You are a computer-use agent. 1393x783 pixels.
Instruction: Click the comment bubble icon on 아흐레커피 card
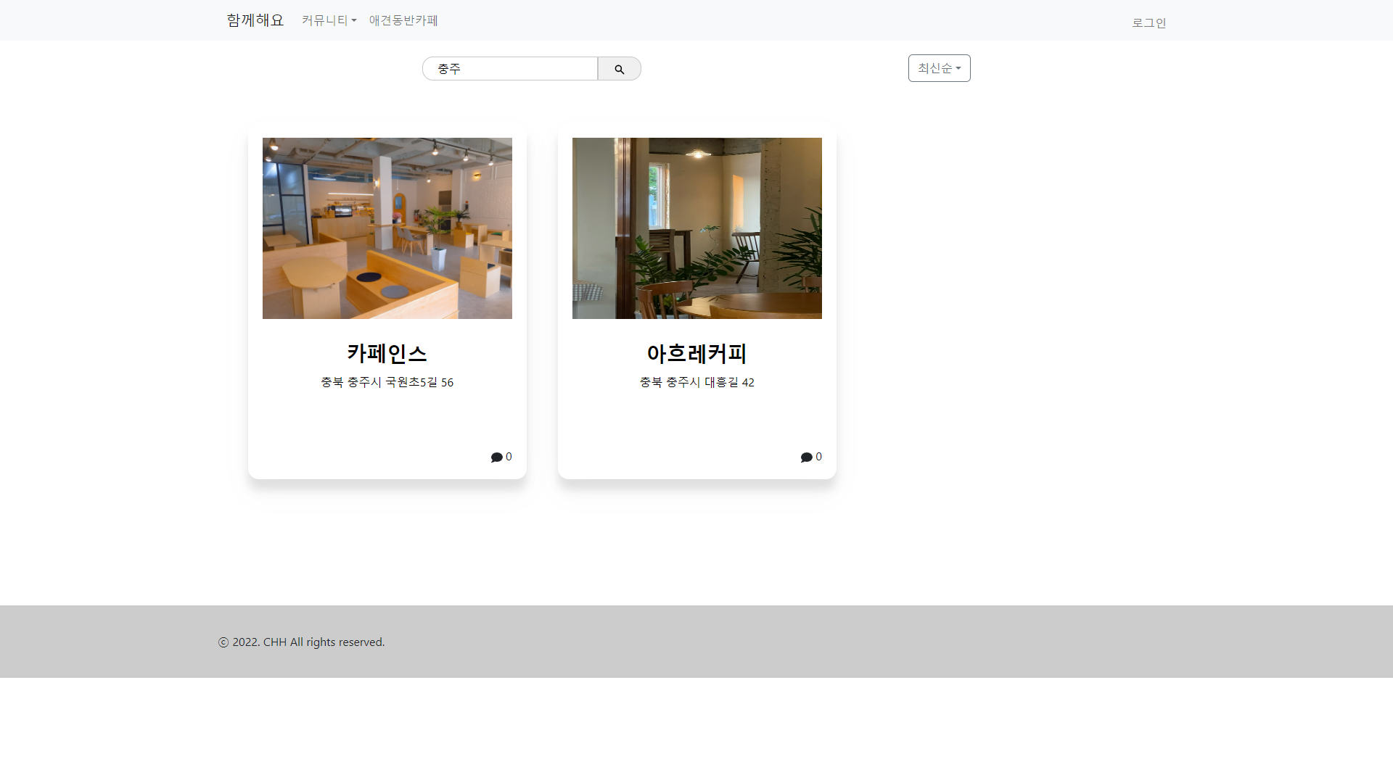[x=806, y=457]
